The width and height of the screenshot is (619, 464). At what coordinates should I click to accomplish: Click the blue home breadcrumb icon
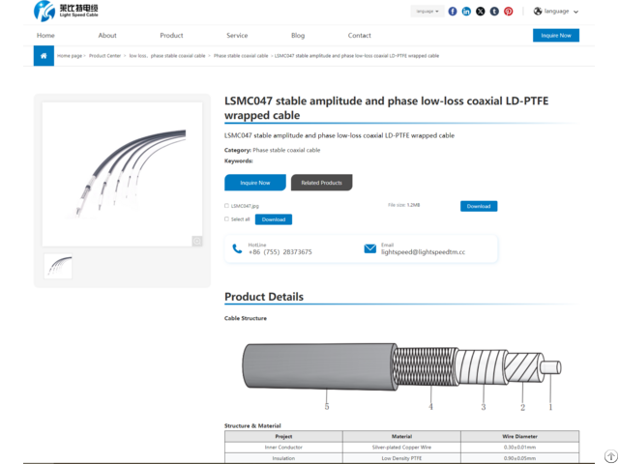click(x=44, y=56)
